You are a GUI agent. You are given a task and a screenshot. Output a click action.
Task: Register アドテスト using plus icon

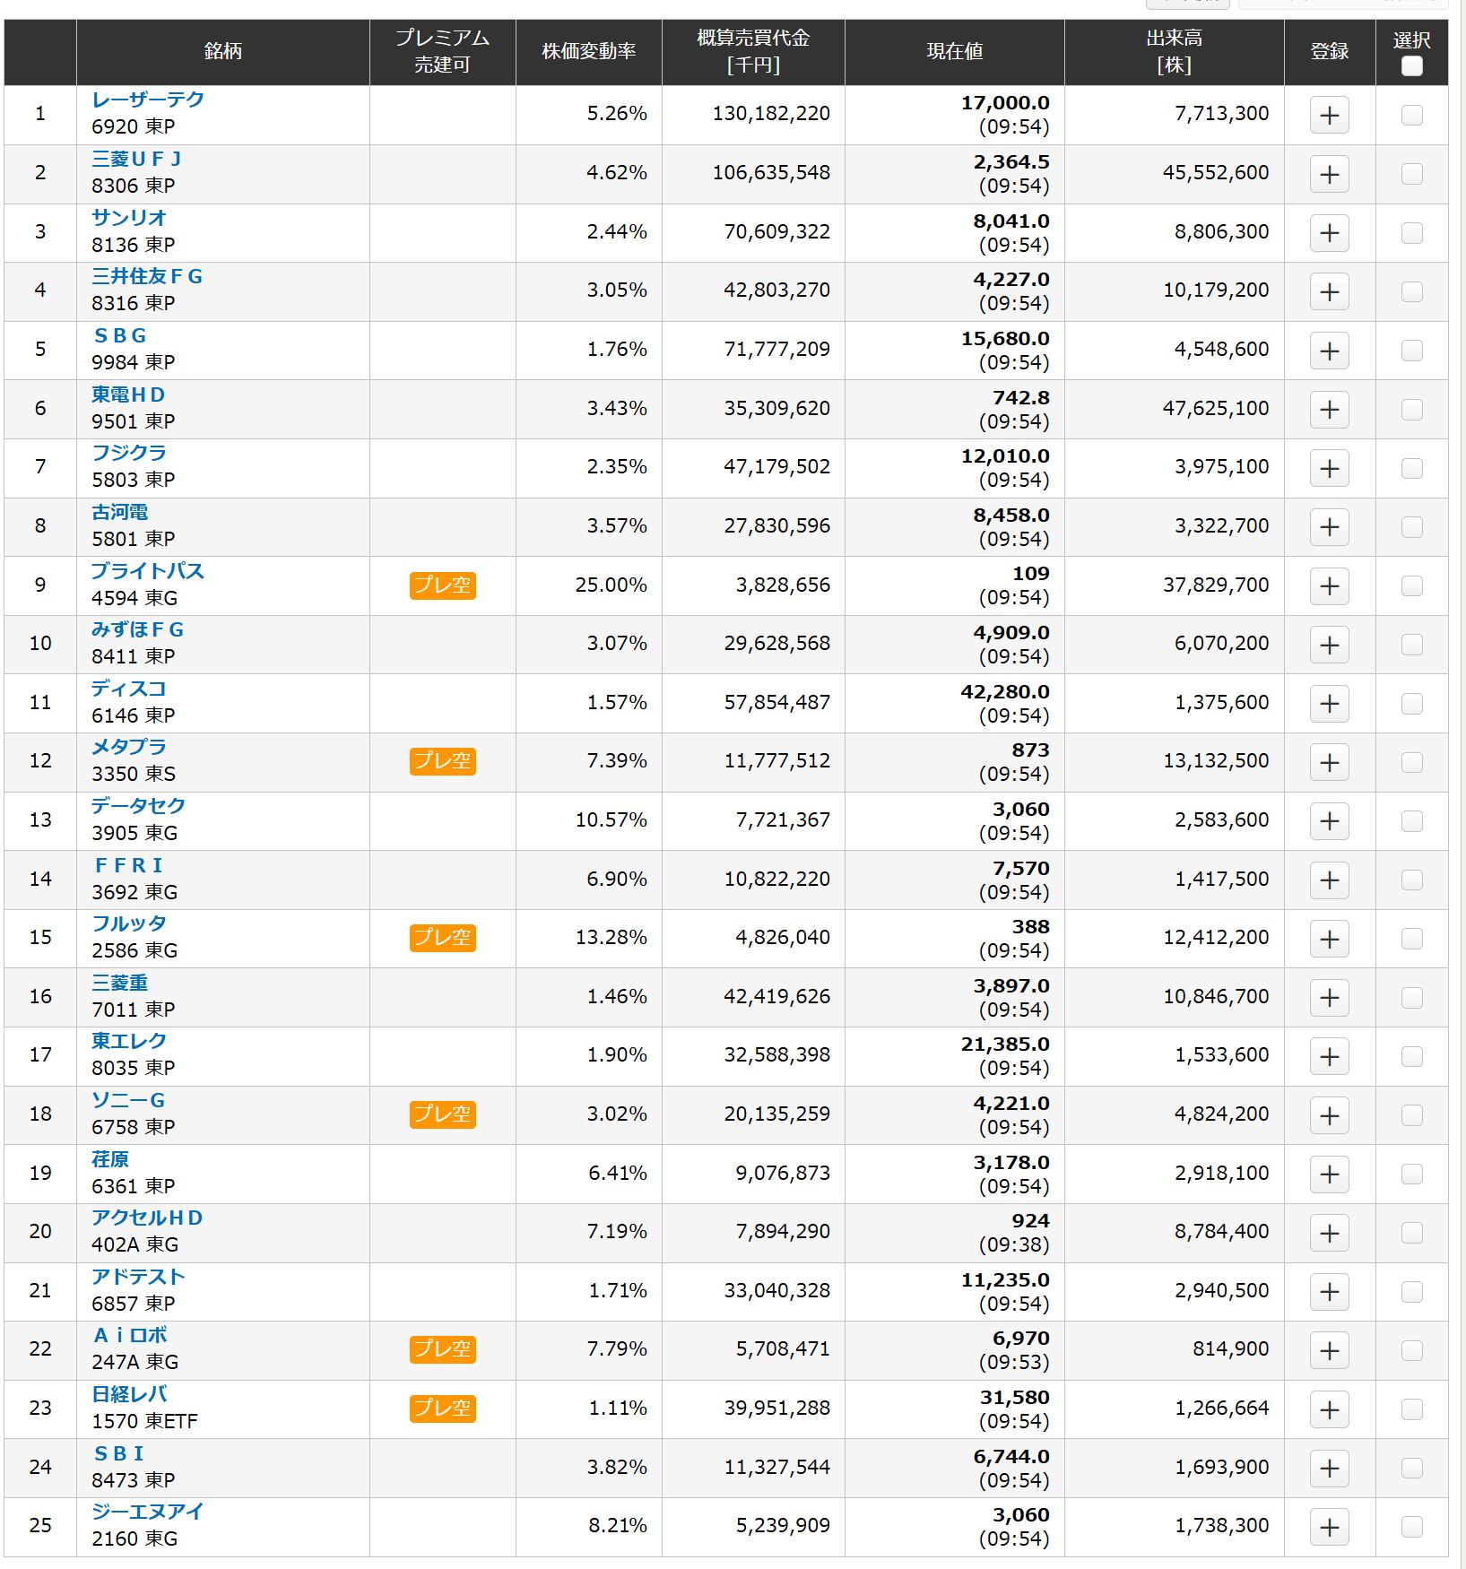1329,1292
